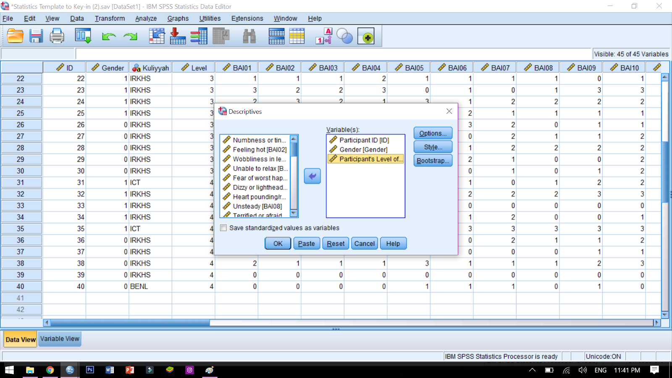Open the File menu

8,18
